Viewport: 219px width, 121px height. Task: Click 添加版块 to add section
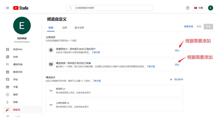coord(177,79)
